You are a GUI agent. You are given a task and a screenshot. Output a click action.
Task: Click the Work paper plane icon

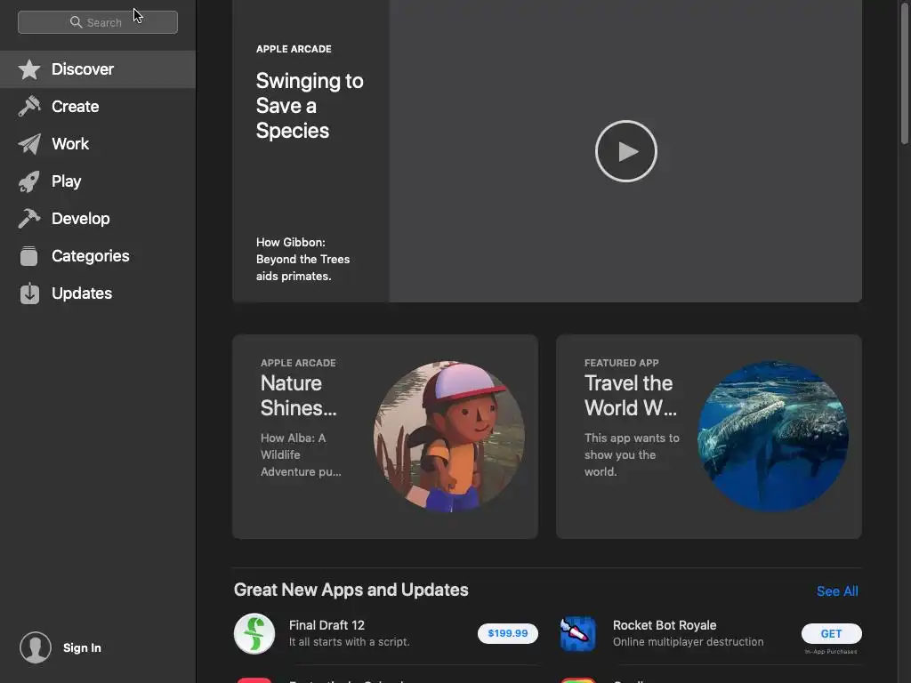click(x=29, y=144)
